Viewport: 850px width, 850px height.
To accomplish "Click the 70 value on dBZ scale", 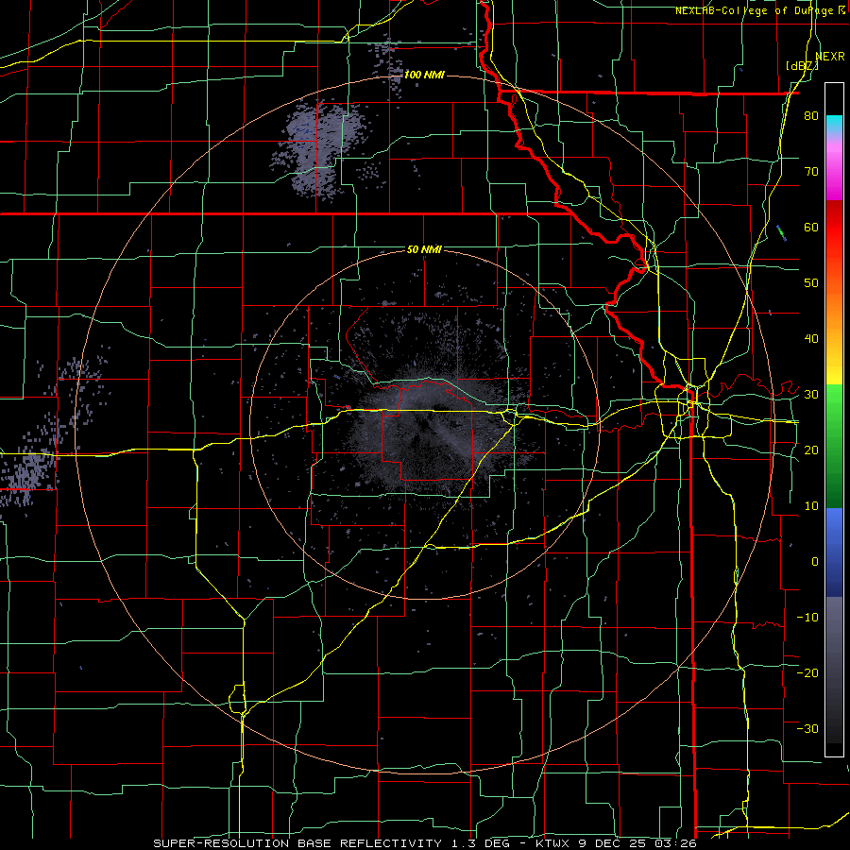I will click(811, 172).
